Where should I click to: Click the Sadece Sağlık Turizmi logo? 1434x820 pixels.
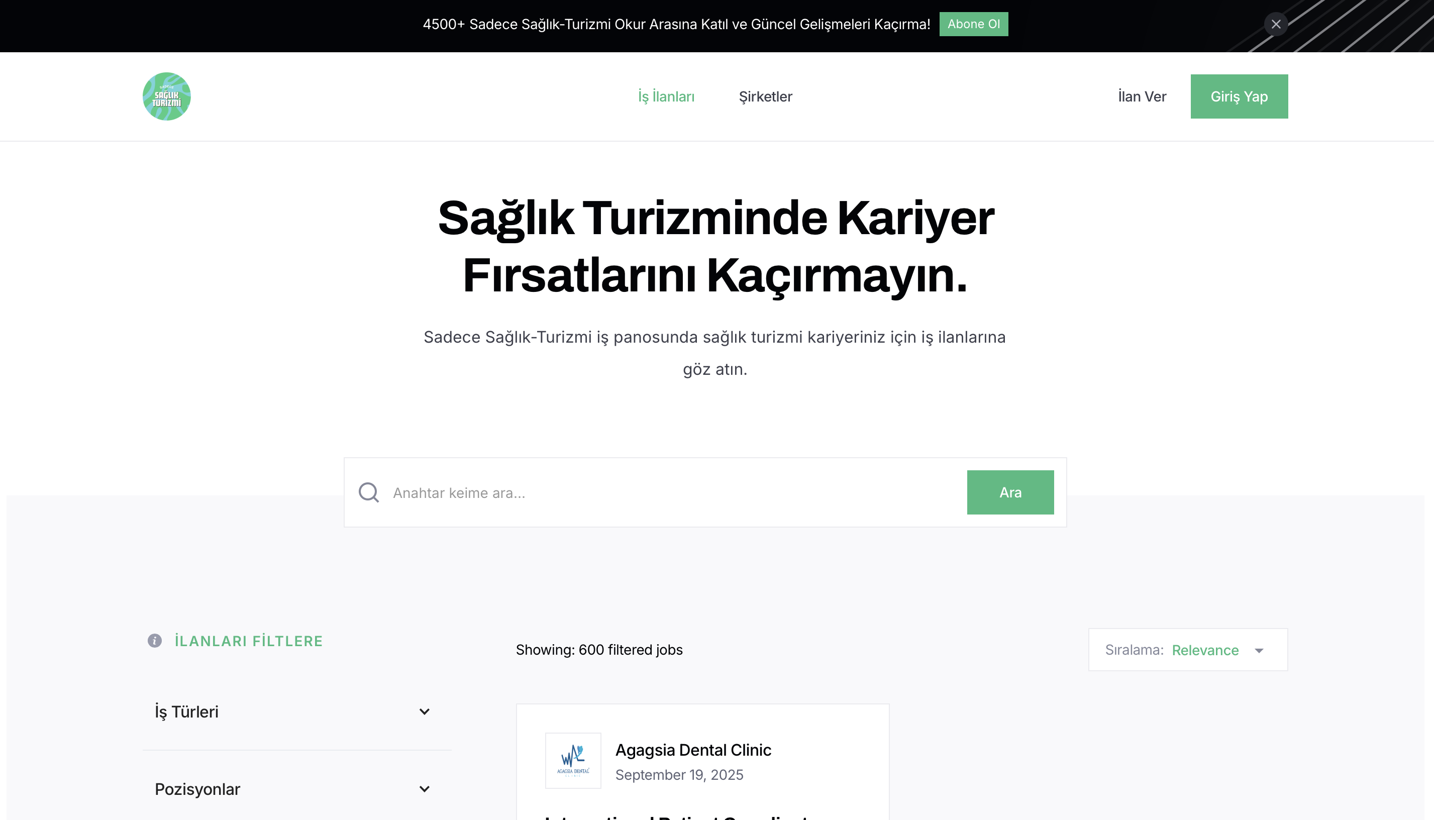(167, 96)
